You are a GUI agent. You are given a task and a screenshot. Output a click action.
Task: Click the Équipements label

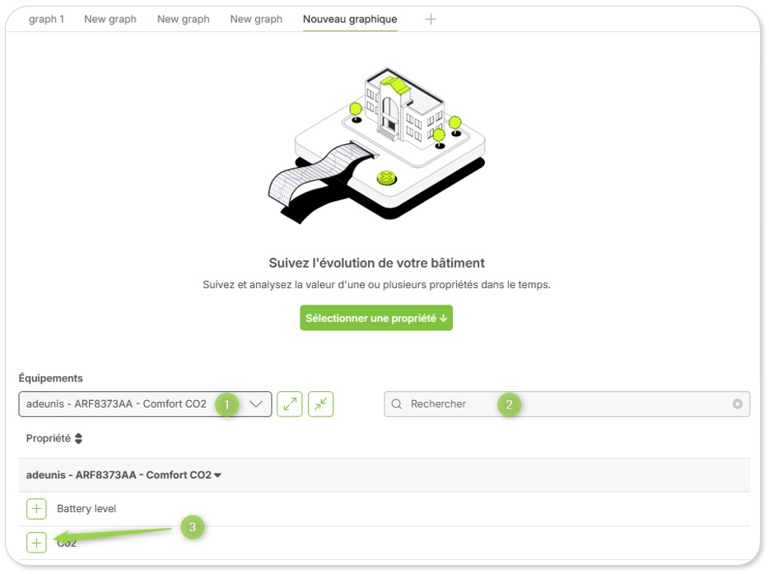coord(50,378)
